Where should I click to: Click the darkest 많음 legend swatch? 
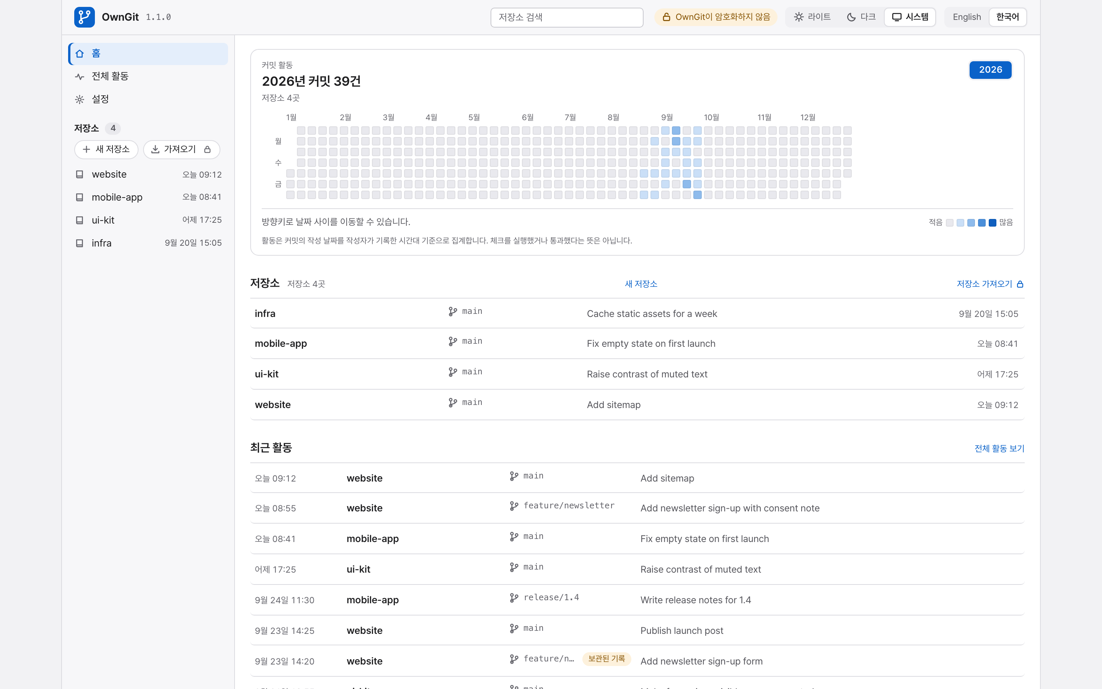pyautogui.click(x=992, y=223)
